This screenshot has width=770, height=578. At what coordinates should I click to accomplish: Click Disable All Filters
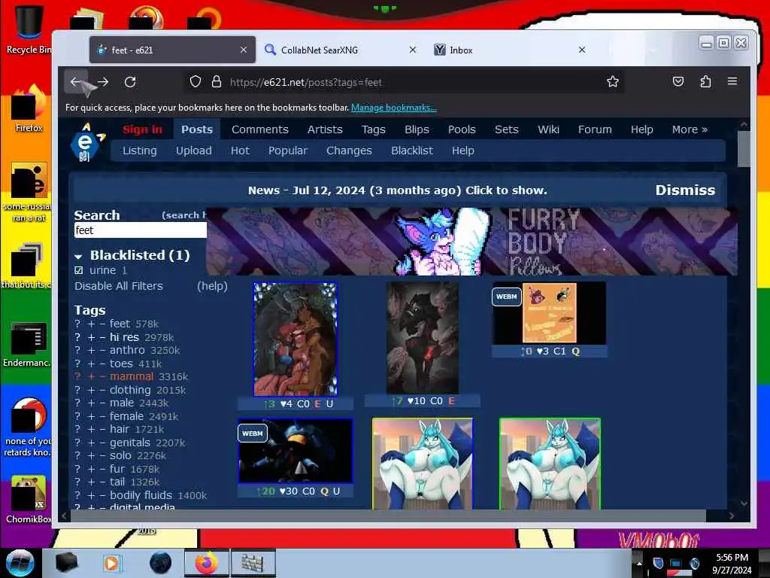click(118, 286)
